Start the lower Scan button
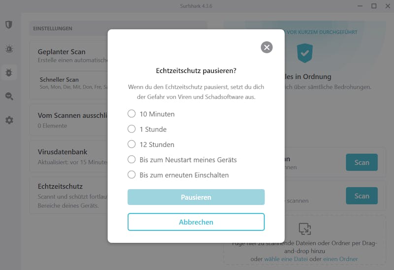Image resolution: width=394 pixels, height=270 pixels. click(x=361, y=196)
